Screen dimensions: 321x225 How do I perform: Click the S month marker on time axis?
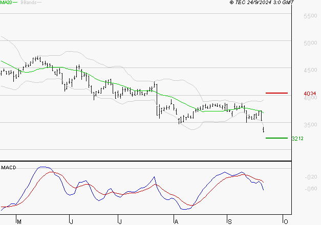[x=230, y=222]
